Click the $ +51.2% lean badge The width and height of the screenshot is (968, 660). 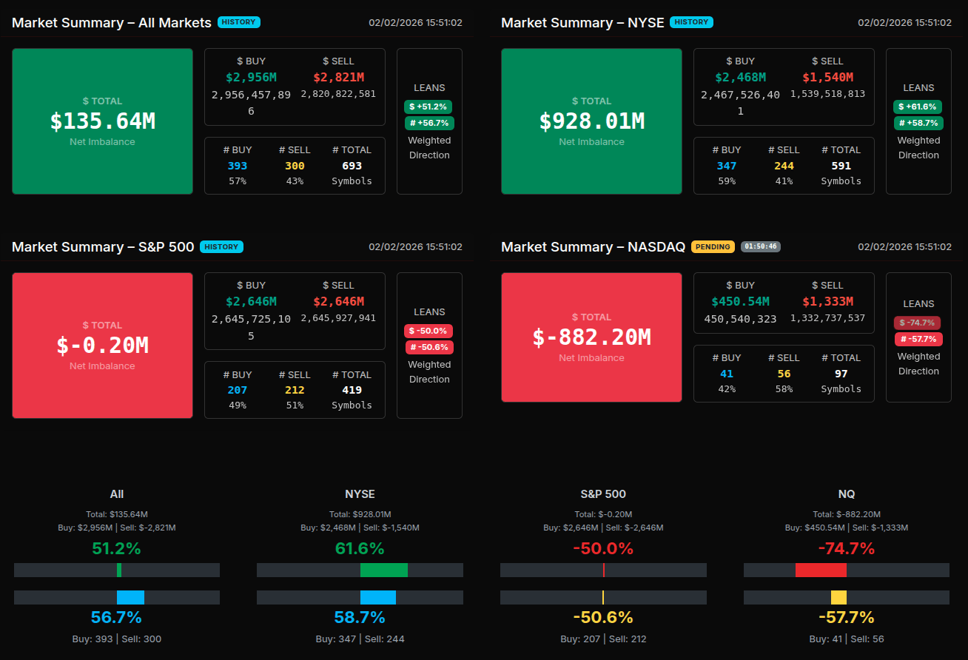(428, 107)
